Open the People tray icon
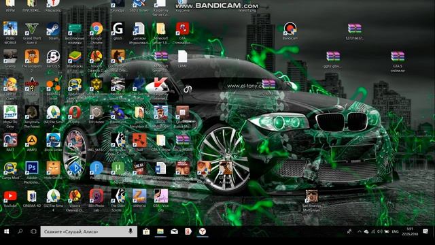 [x=349, y=231]
